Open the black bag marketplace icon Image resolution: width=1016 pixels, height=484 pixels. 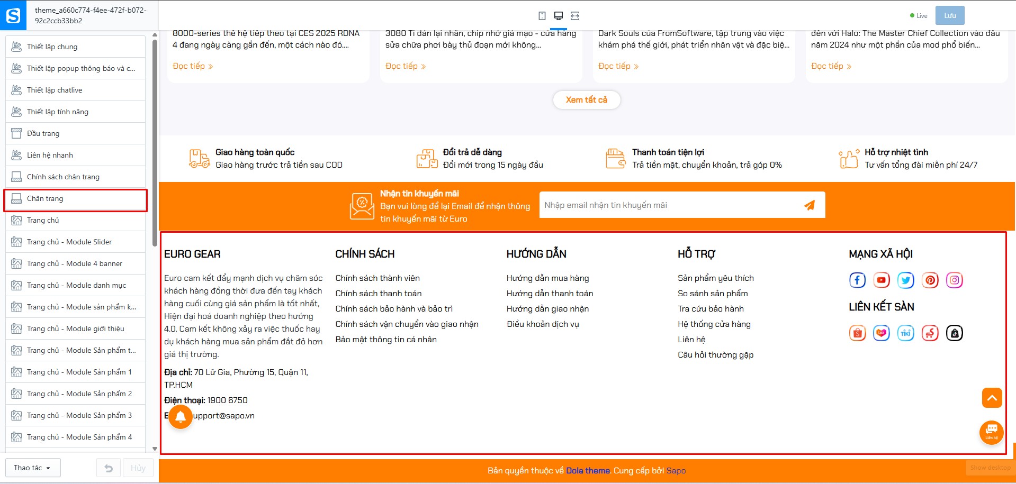[955, 333]
